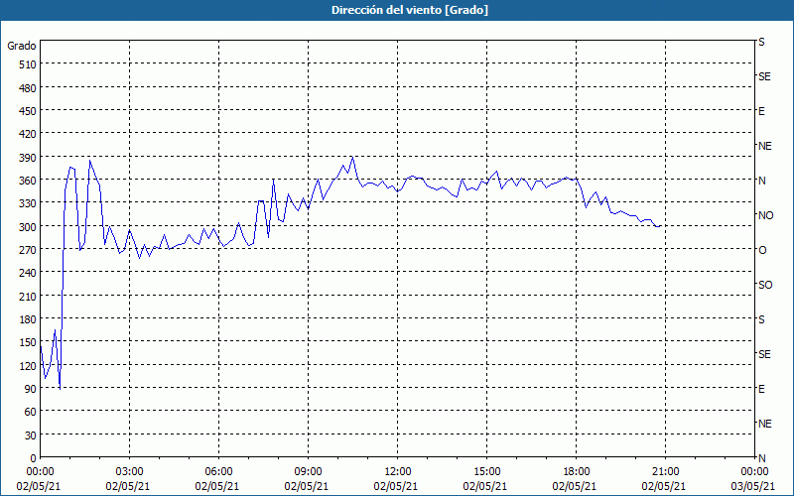
Task: Click the '150' y-axis tick label
Action: click(x=28, y=342)
